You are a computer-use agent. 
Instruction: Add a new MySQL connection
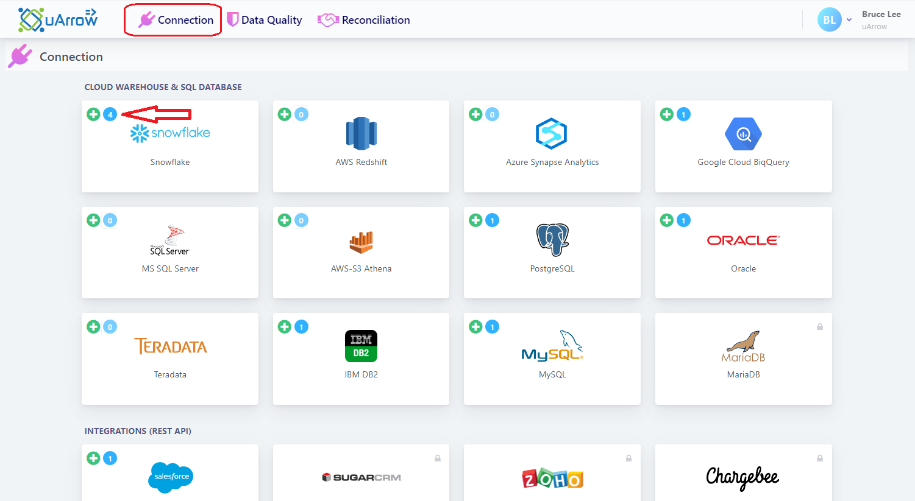coord(475,327)
